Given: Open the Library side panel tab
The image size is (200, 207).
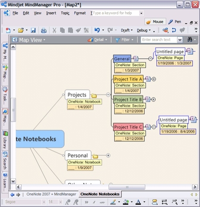Looking at the screenshot, I should pyautogui.click(x=5, y=140).
